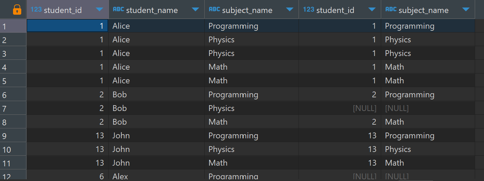Viewport: 484px width, 181px height.
Task: Open the dropdown arrow of the rightmost subject_name column
Action: pos(466,10)
